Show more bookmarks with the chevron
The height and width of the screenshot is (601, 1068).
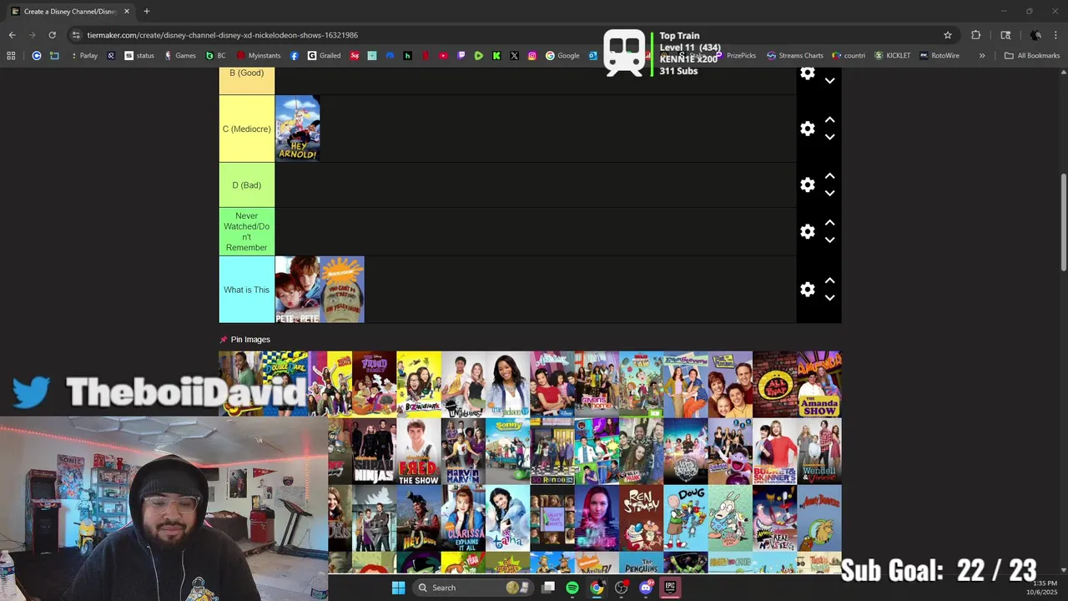pos(982,55)
